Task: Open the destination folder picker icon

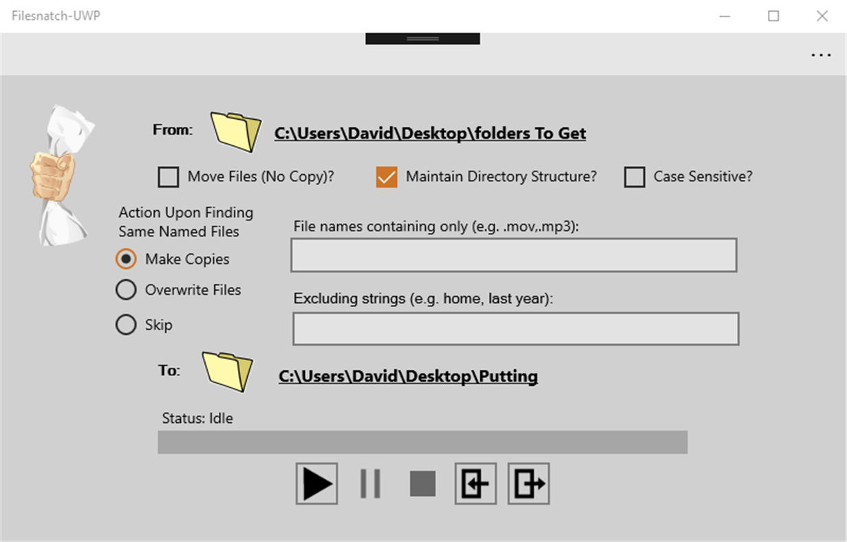Action: click(x=227, y=371)
